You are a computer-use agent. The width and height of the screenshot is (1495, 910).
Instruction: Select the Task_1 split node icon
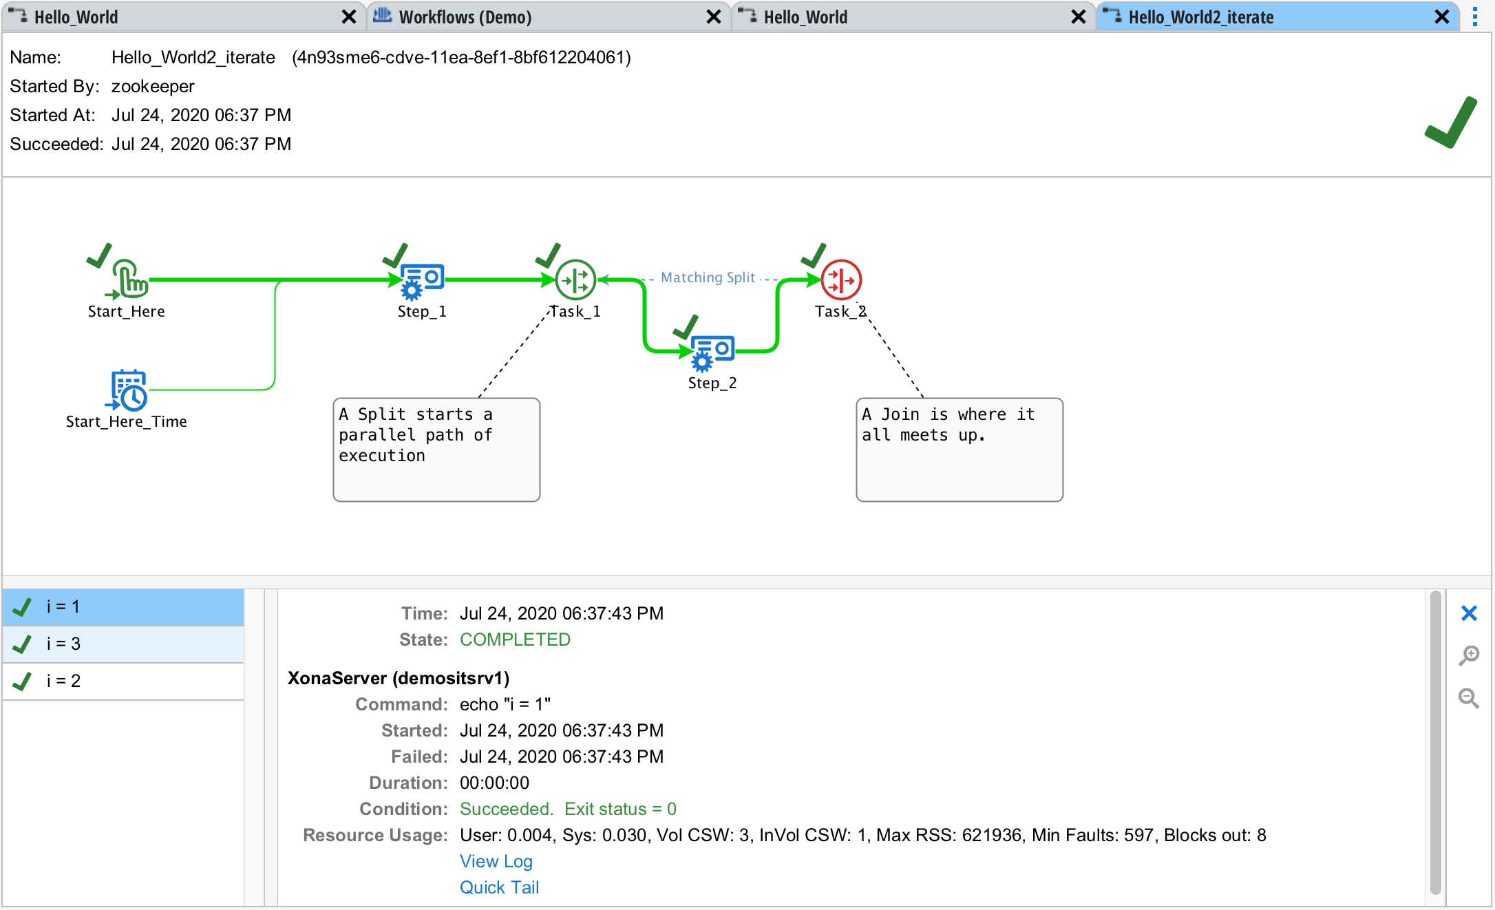click(575, 279)
